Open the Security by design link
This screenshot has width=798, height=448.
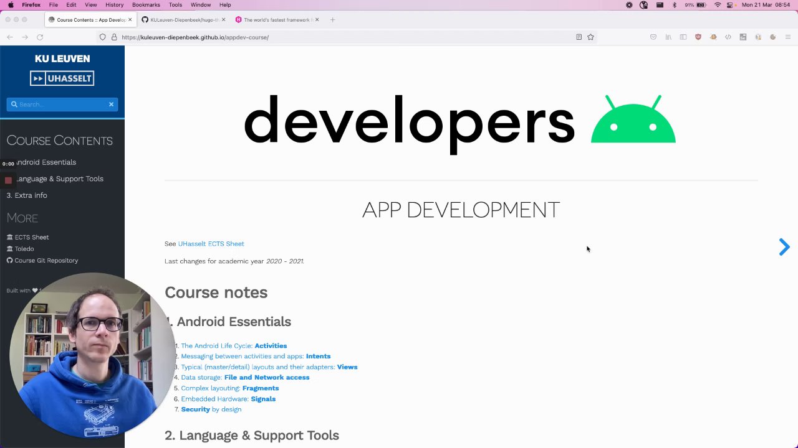point(211,409)
